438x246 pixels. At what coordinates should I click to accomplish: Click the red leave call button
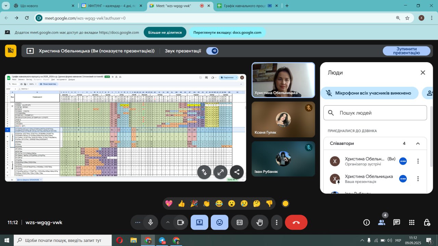click(x=296, y=222)
